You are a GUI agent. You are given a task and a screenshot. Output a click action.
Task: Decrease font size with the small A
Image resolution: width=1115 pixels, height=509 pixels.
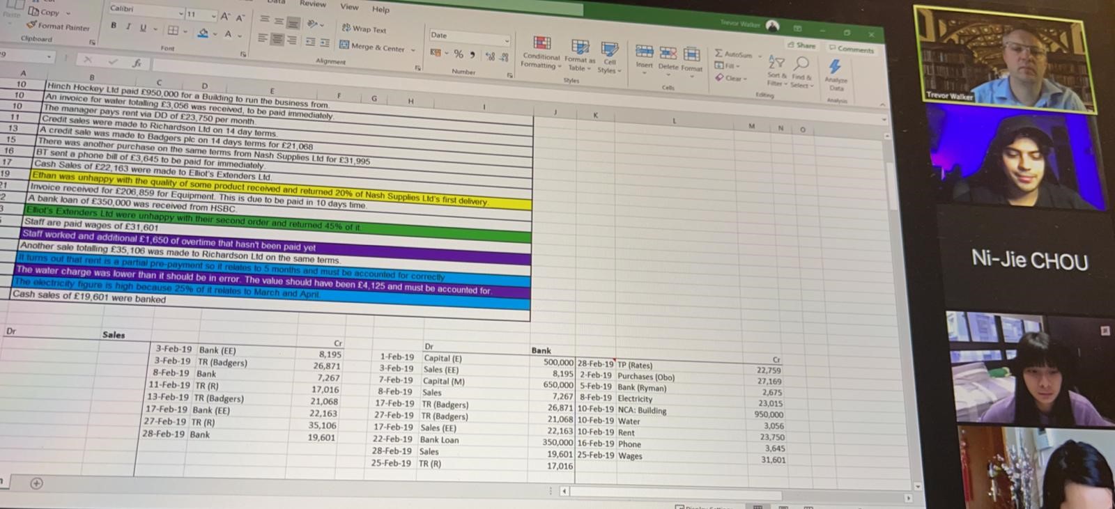click(240, 17)
